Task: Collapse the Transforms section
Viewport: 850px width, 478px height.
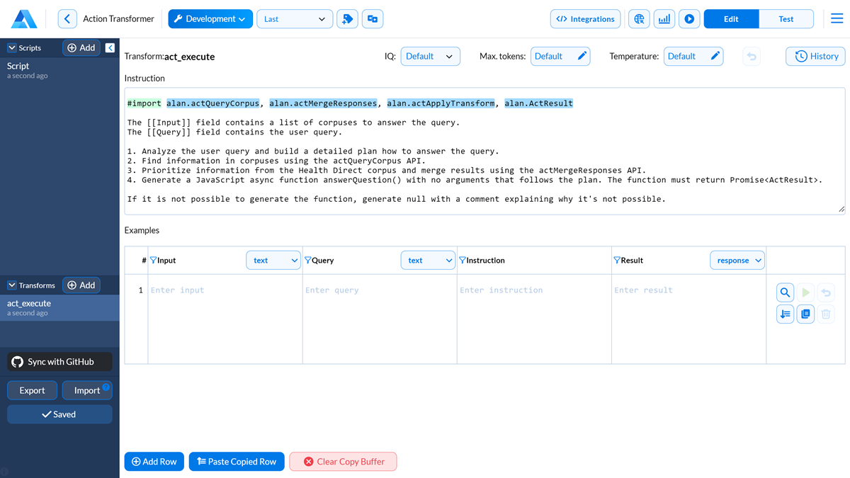Action: coord(12,285)
